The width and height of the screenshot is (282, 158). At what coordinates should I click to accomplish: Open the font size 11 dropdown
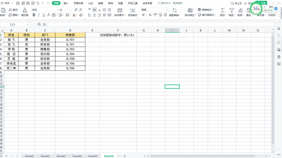coord(72,10)
